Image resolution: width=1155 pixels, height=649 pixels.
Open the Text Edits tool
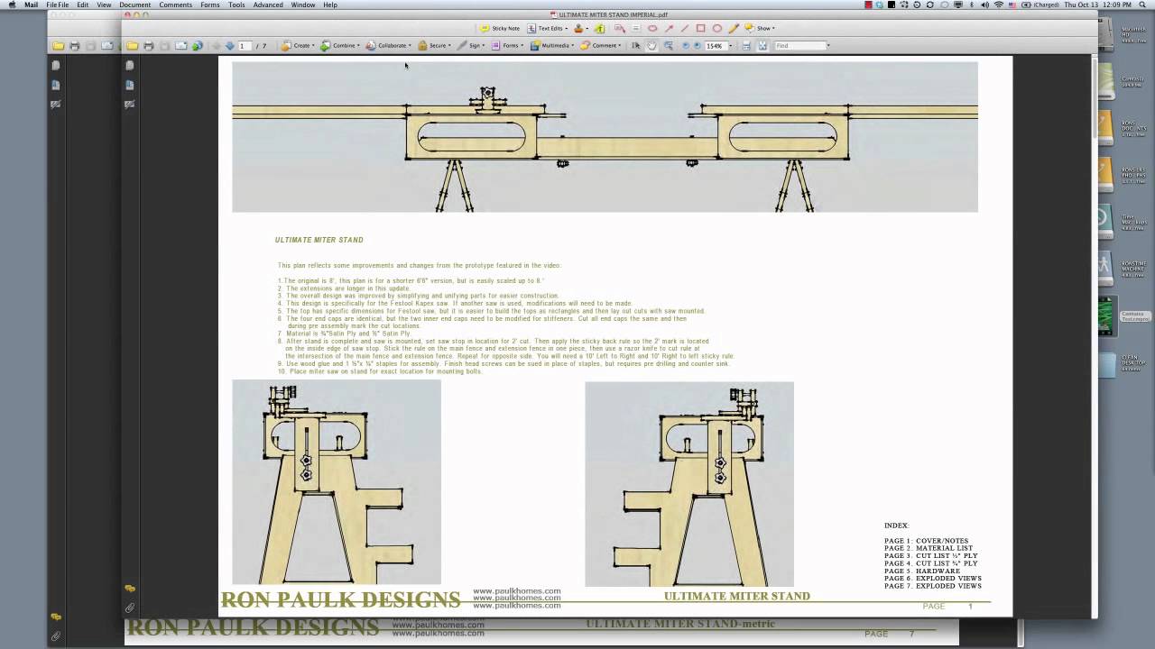[548, 28]
